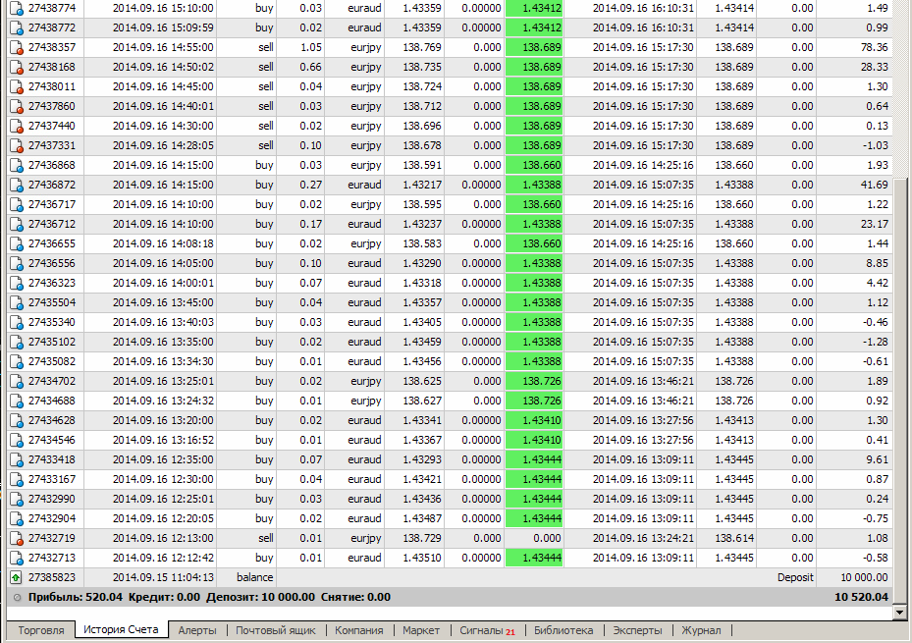Click the deposit amount 10 000.00
The image size is (912, 643).
coord(864,577)
